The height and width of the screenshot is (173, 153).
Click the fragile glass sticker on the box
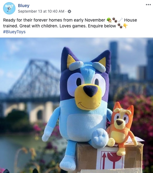(116, 159)
